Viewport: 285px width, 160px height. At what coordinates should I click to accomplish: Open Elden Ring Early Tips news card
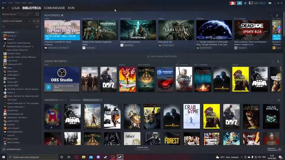point(176,30)
